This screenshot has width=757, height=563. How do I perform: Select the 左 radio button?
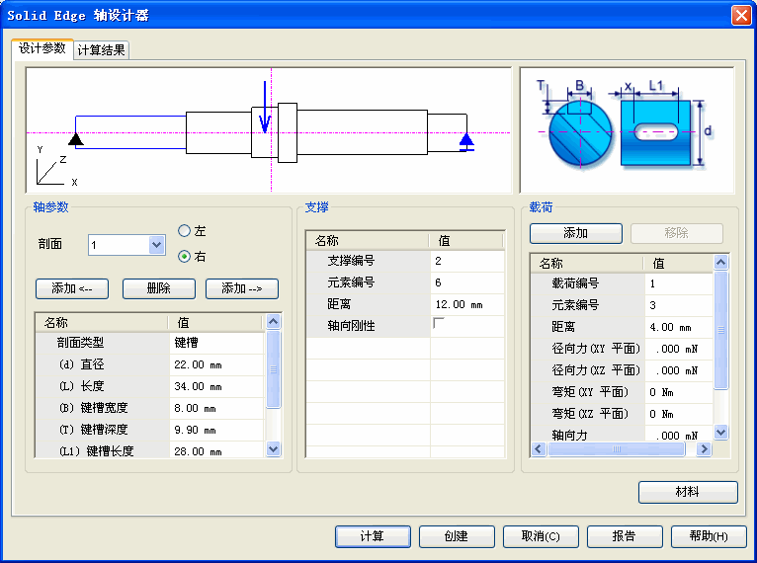pos(184,231)
